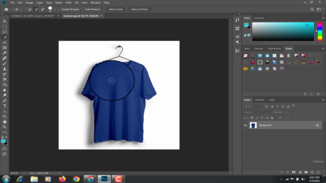Click the Add layer mask icon
The image size is (326, 183).
click(x=293, y=172)
